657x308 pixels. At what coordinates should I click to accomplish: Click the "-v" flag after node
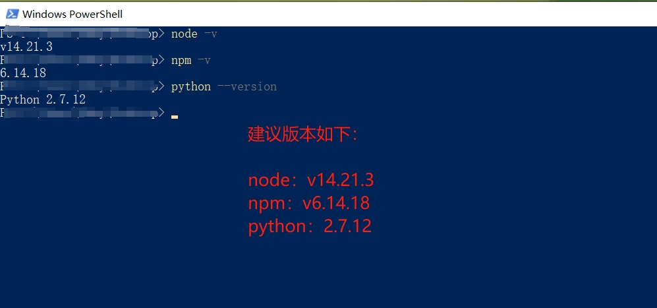point(210,34)
